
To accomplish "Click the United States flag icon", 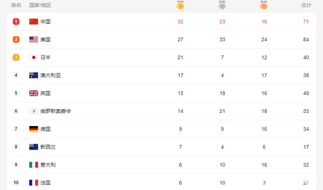I will tap(34, 39).
